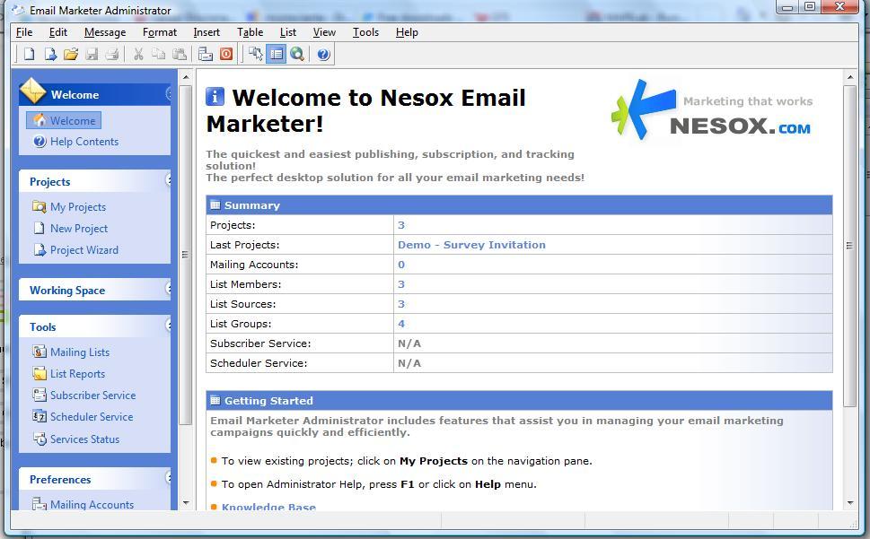
Task: Launch the Project Wizard link
Action: point(84,250)
